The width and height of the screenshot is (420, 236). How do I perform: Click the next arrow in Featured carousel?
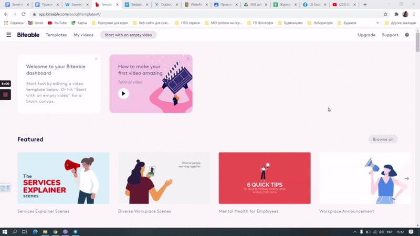(407, 178)
